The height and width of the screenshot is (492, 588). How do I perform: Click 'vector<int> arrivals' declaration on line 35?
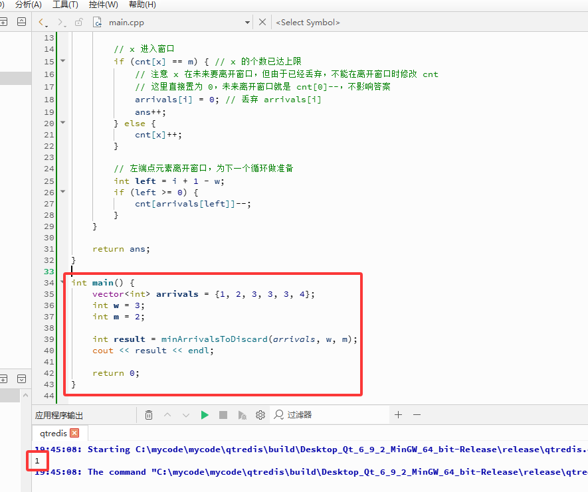click(x=145, y=294)
